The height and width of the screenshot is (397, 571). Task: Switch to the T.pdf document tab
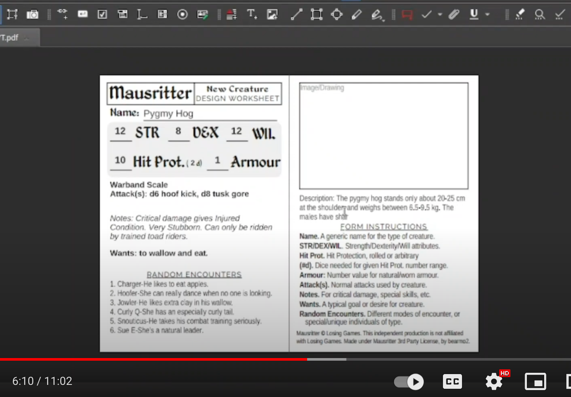[9, 38]
